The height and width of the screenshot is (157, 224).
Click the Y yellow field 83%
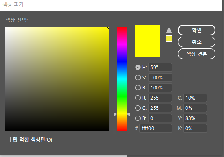[x=195, y=118]
